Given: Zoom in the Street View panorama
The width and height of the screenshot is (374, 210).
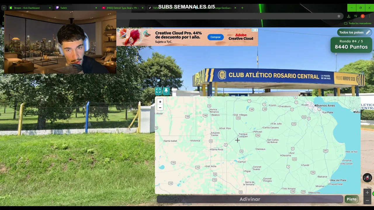Looking at the screenshot, I should [x=367, y=192].
